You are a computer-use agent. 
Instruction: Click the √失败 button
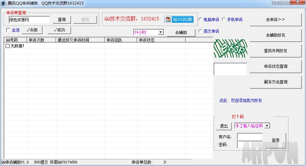32,30
